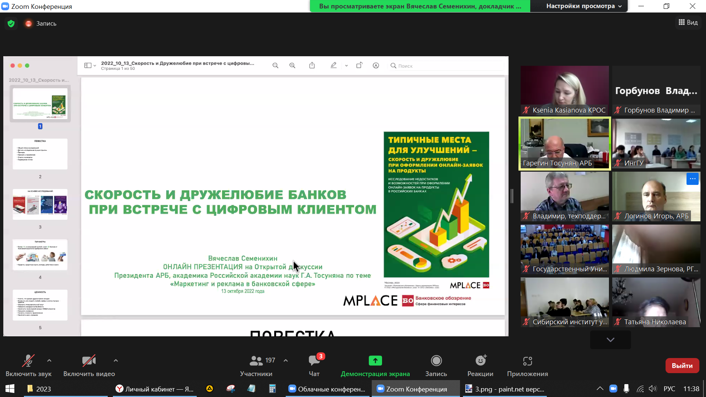Screen dimensions: 706x397
Task: Start Демонстрация экрана sharing
Action: coord(375,366)
